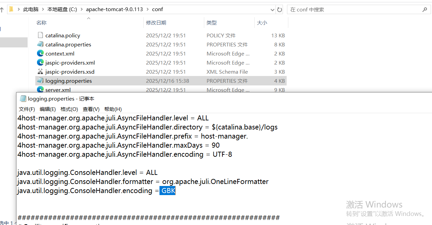Image resolution: width=432 pixels, height=225 pixels.
Task: Click the host-manager. prefix value
Action: [224, 136]
